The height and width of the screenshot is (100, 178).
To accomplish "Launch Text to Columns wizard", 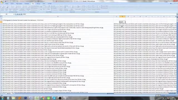I will (61, 8).
